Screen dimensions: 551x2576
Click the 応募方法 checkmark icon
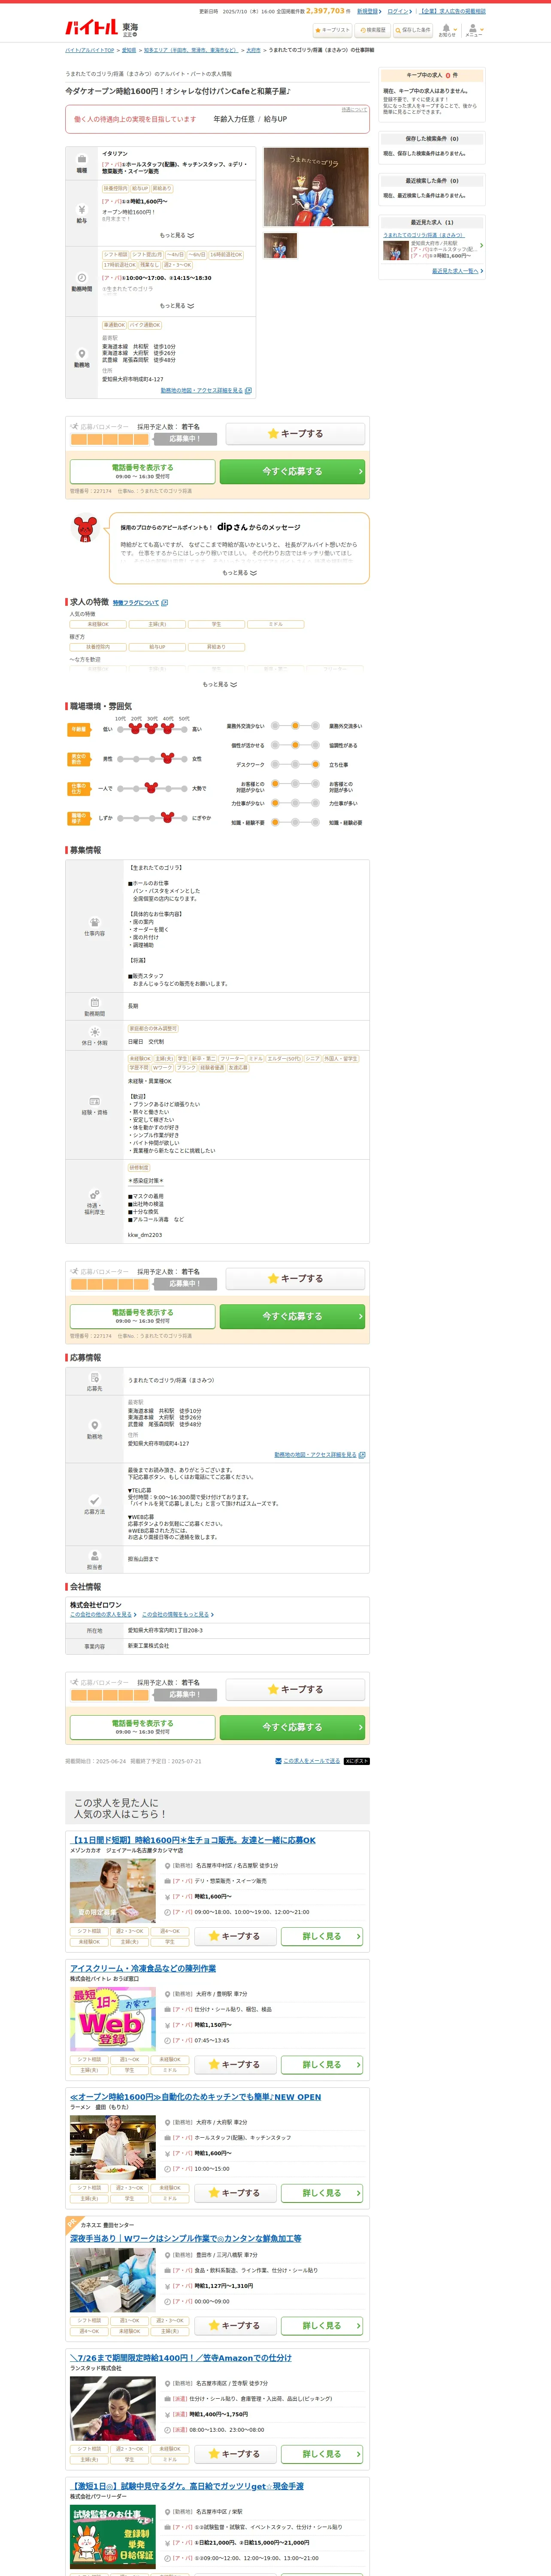coord(94,1500)
